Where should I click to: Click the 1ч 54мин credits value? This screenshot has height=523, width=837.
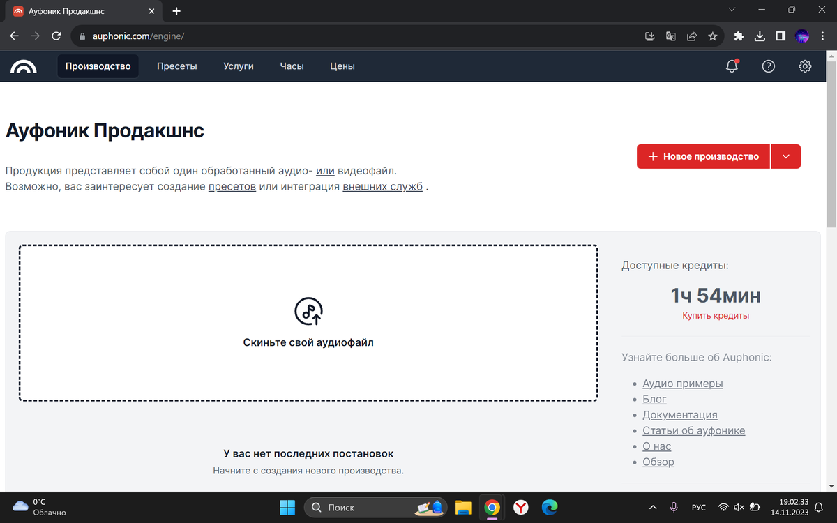point(716,296)
